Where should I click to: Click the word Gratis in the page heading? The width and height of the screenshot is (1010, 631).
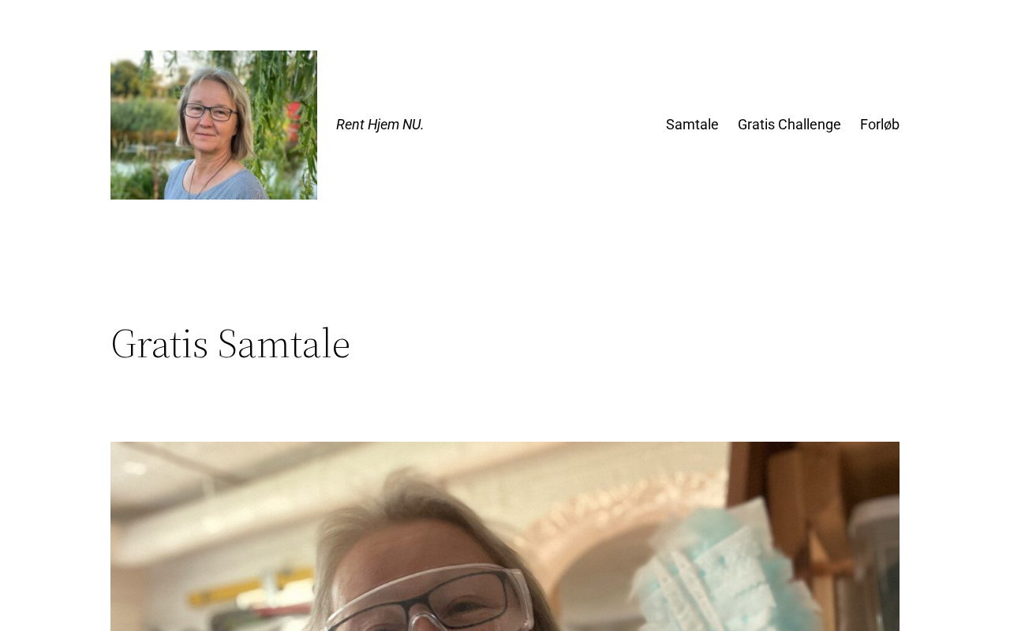(x=159, y=343)
